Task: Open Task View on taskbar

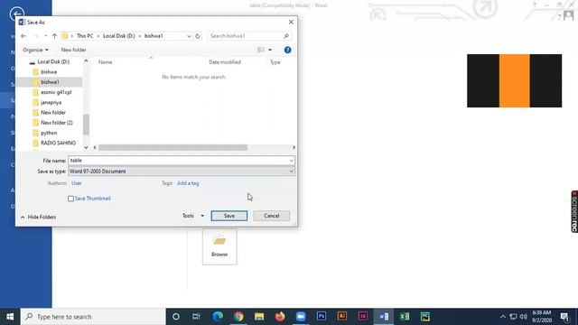Action: (196, 317)
